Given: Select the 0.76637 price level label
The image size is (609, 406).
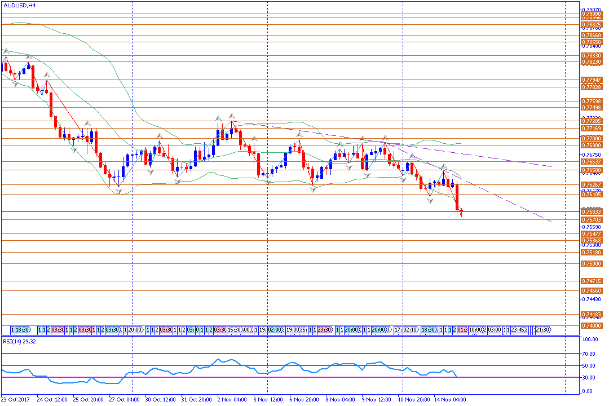Looking at the screenshot, I should click(592, 162).
